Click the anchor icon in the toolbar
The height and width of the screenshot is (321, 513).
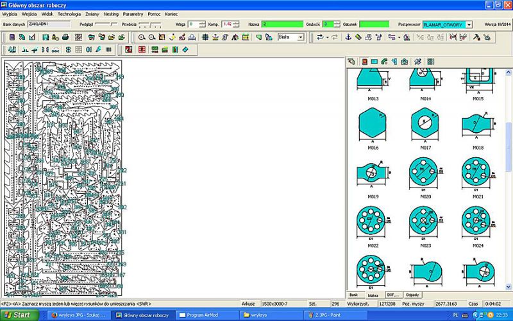coord(349,37)
